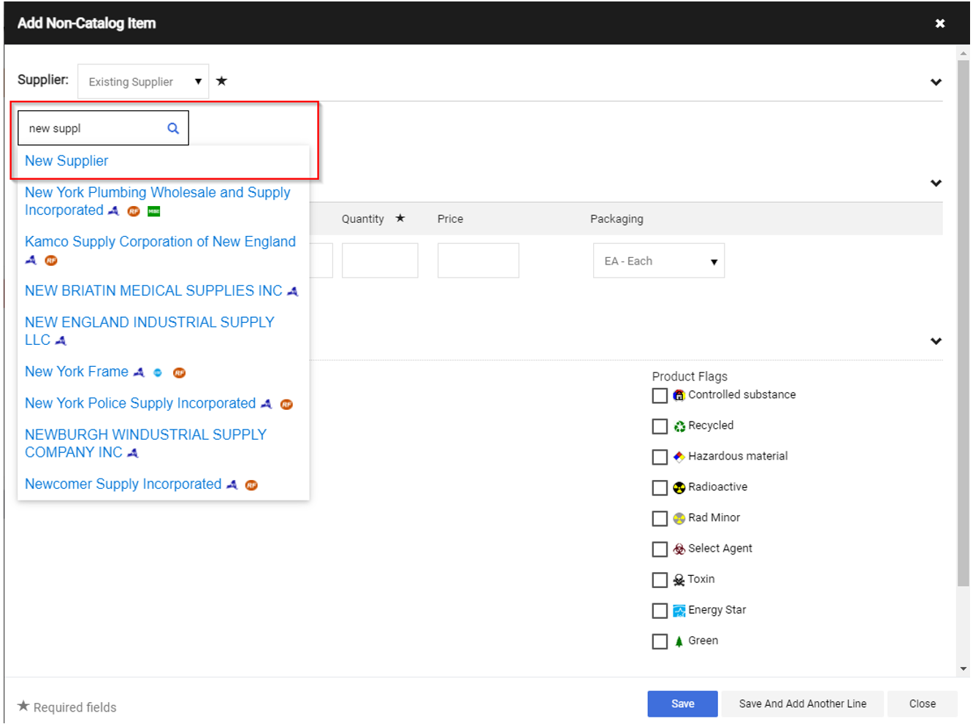Image resolution: width=973 pixels, height=724 pixels.
Task: Click the skull icon beside Toxin
Action: [x=679, y=580]
